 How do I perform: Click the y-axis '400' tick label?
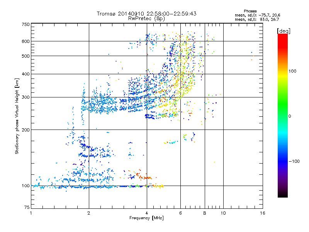click(25, 74)
